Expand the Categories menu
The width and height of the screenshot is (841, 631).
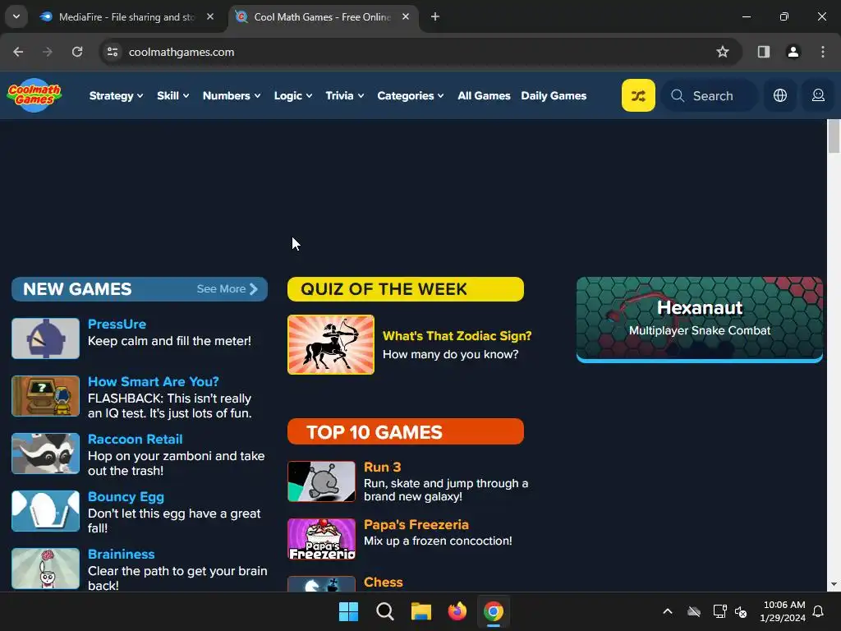tap(411, 95)
